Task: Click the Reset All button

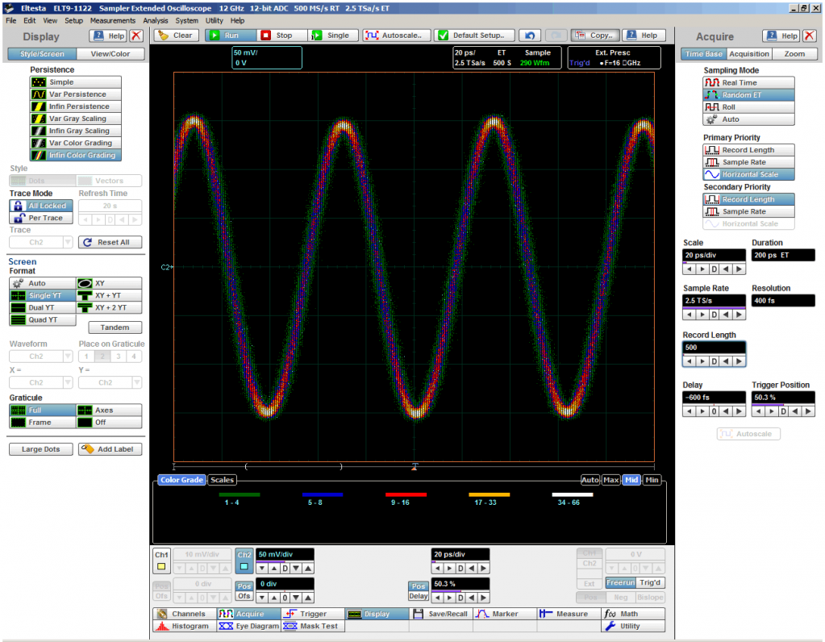Action: coord(110,242)
